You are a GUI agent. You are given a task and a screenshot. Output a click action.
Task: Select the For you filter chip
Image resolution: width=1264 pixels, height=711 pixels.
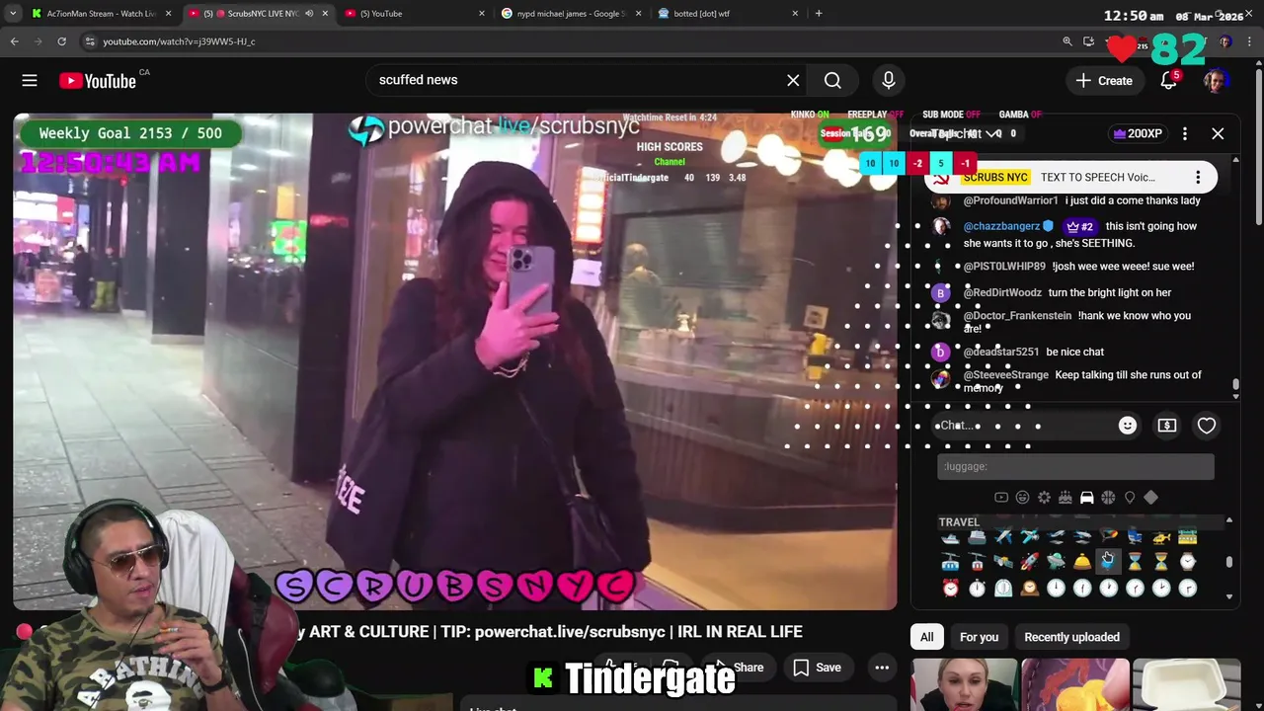[x=979, y=637]
